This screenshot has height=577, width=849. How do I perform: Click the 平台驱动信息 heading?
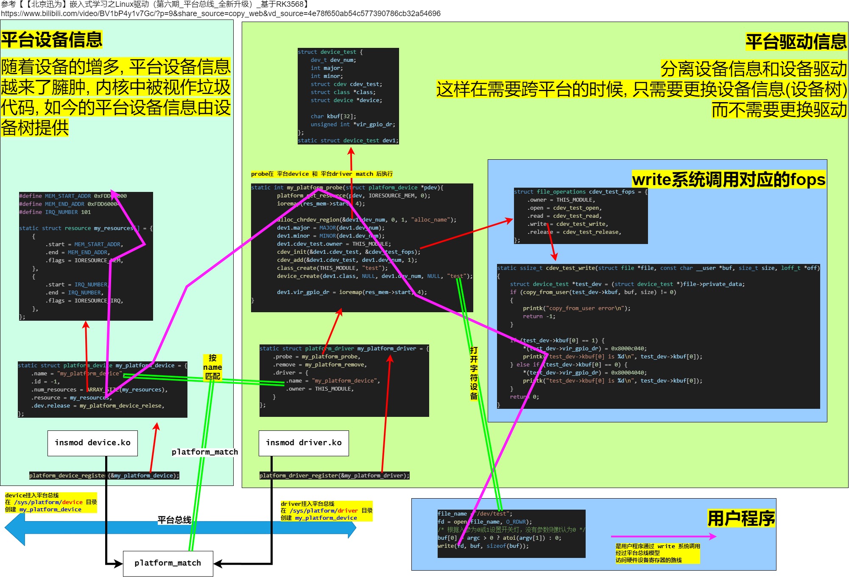click(x=796, y=42)
